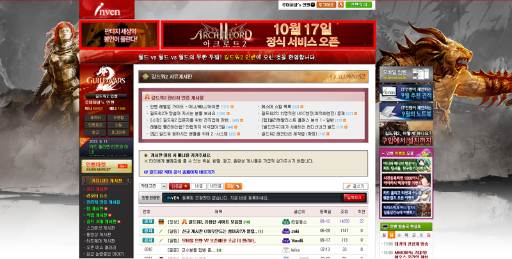Select the 수 day tab in broadcast schedule
512x259 pixels.
[x=399, y=235]
